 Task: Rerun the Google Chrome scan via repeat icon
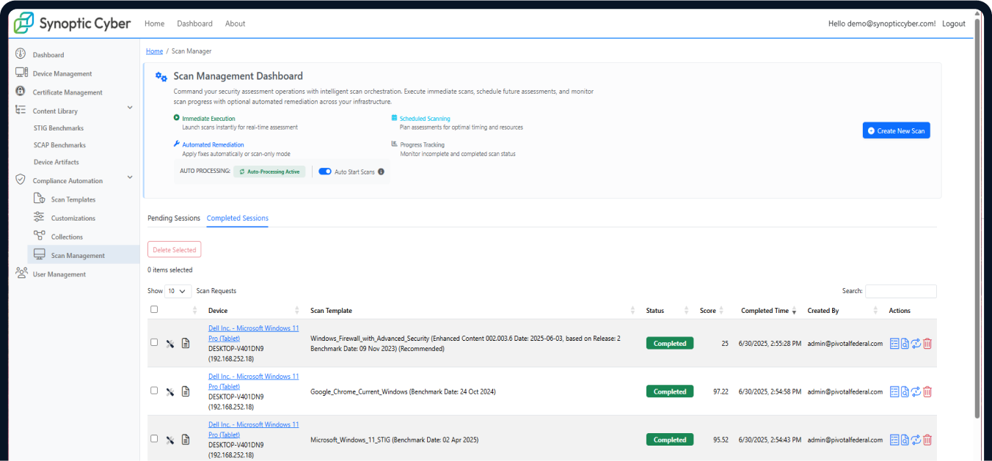[x=916, y=392]
